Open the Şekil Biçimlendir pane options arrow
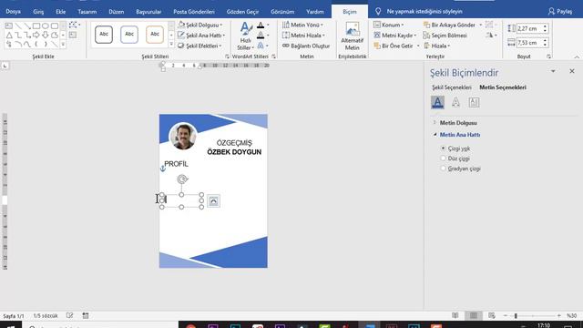This screenshot has height=328, width=583. click(553, 71)
